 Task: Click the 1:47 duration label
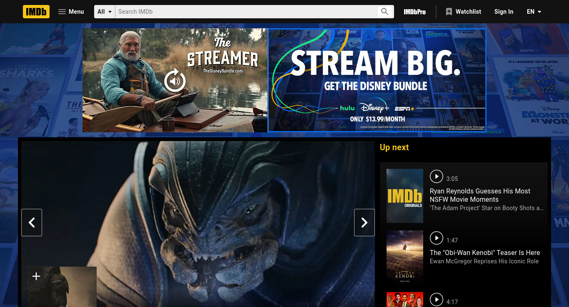[x=452, y=240]
